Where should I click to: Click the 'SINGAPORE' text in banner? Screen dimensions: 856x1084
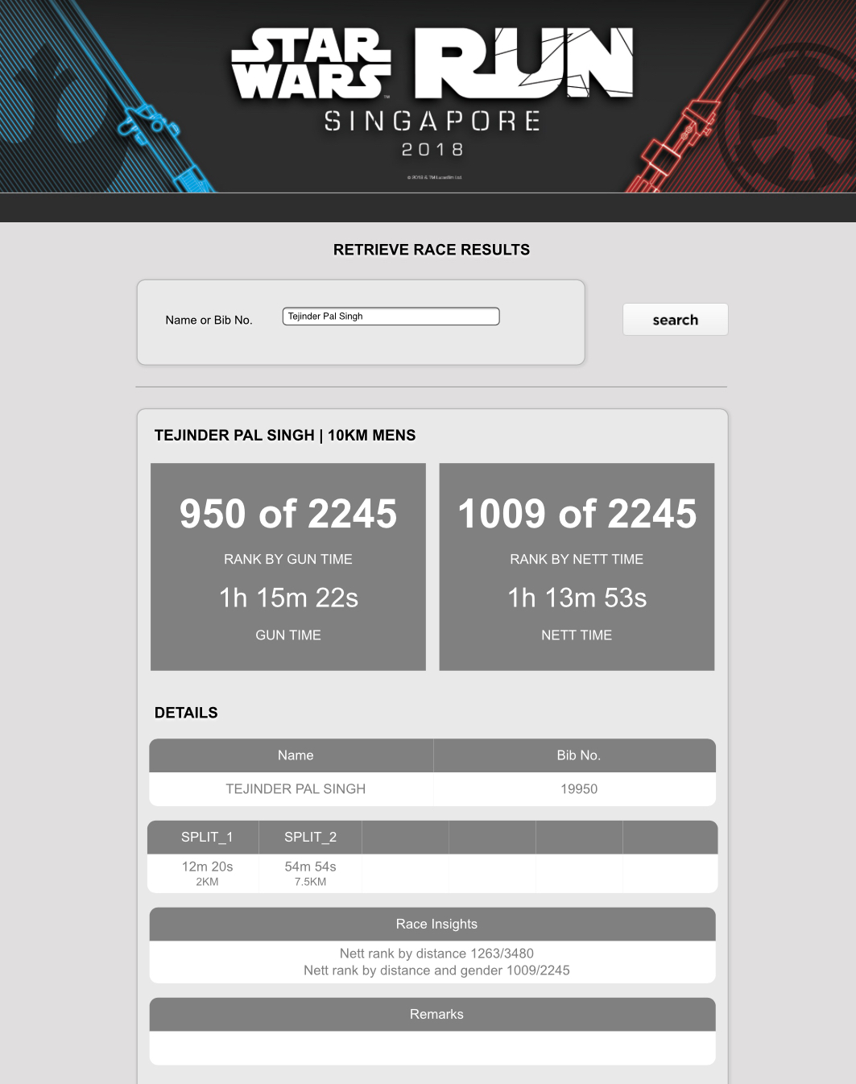click(x=432, y=122)
